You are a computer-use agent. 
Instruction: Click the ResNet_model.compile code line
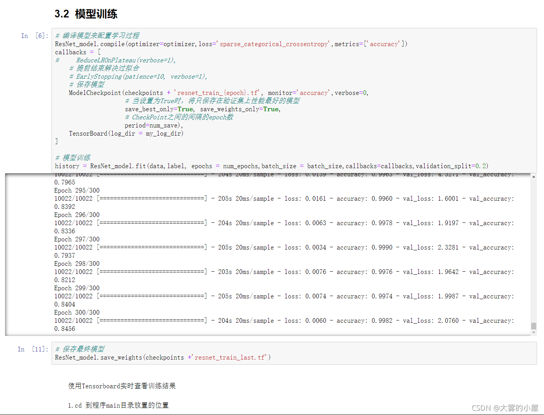point(231,44)
